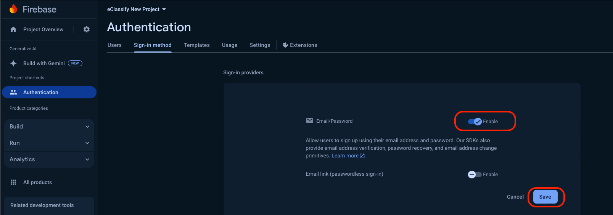This screenshot has height=215, width=613.
Task: Disable the Email/Password toggle
Action: click(x=475, y=122)
